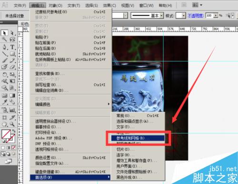This screenshot has height=184, width=238.
Task: Select the Zoom magnifier tool
Action: pyautogui.click(x=12, y=124)
